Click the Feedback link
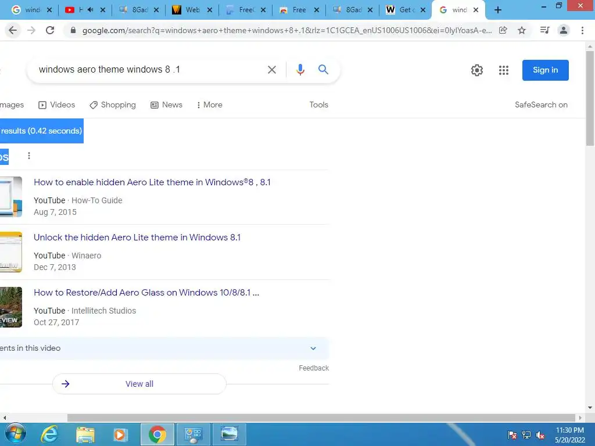Screen dimensions: 595x446 [x=313, y=368]
